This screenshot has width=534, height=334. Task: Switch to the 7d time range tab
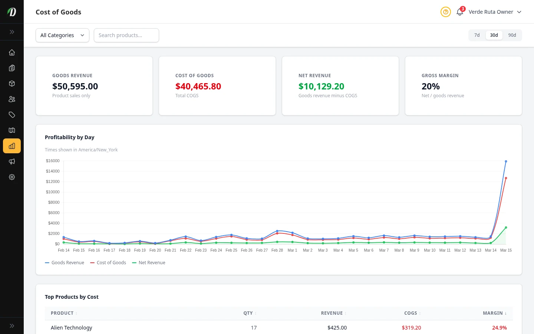click(x=477, y=35)
